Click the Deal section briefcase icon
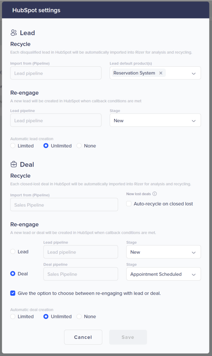Image resolution: width=212 pixels, height=356 pixels. pyautogui.click(x=14, y=164)
